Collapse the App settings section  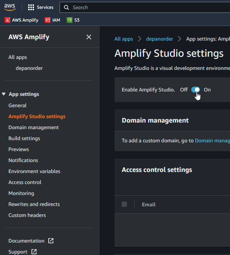(4, 94)
